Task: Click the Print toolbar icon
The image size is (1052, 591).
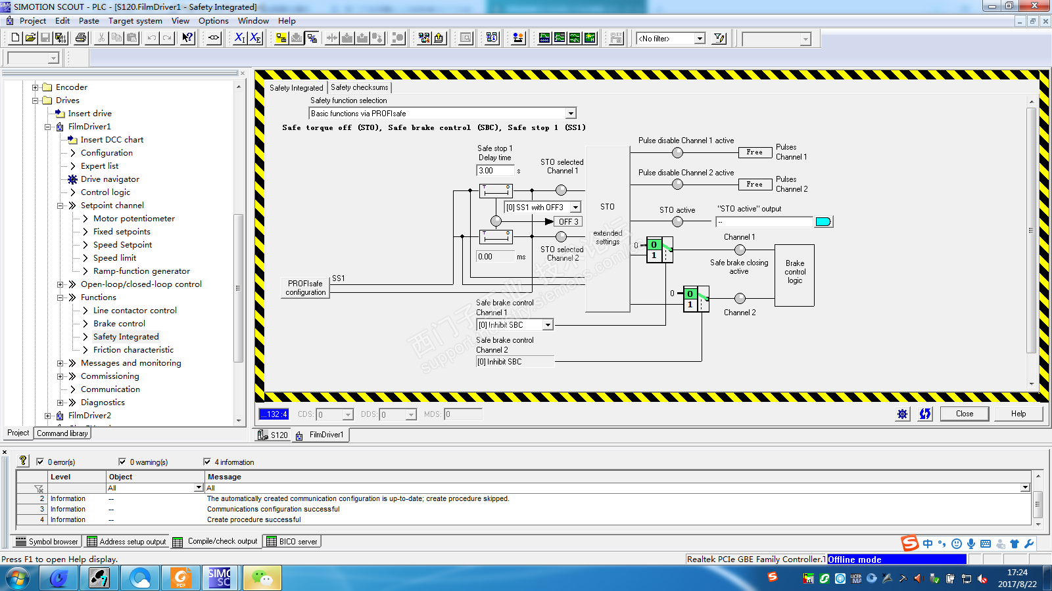Action: 81,38
